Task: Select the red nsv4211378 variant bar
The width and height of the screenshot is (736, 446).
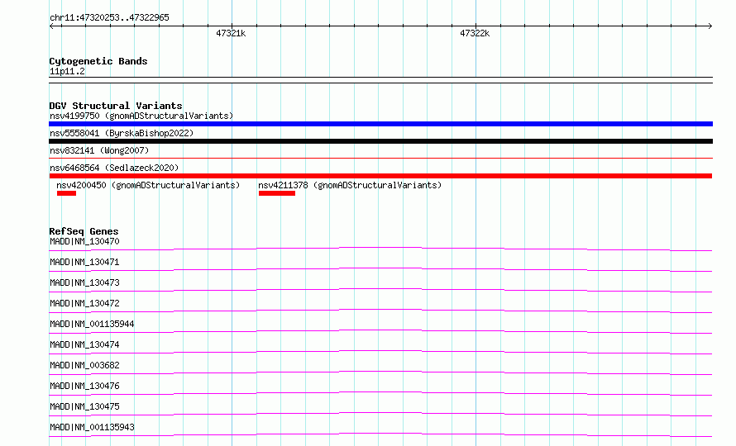Action: (277, 193)
